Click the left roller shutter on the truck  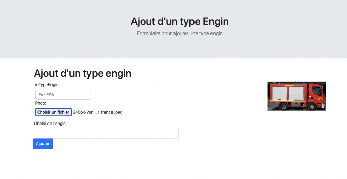click(279, 94)
